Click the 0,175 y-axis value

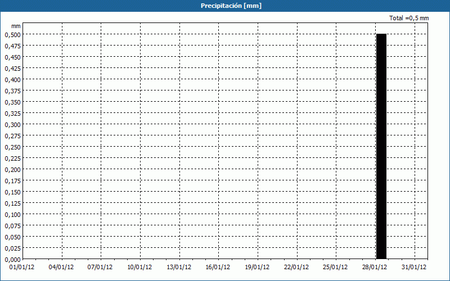[13, 181]
